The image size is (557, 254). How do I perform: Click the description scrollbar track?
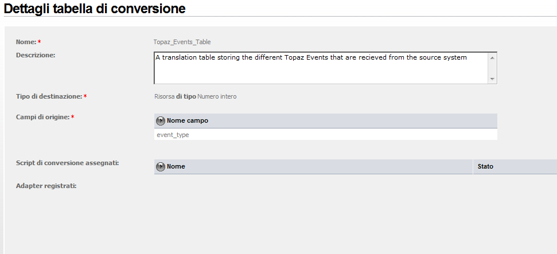click(x=492, y=68)
